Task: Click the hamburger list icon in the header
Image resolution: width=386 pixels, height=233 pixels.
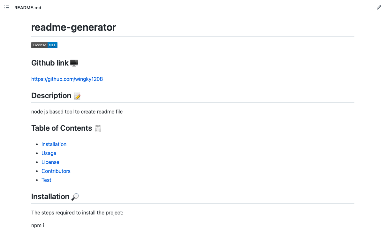Action: (6, 7)
